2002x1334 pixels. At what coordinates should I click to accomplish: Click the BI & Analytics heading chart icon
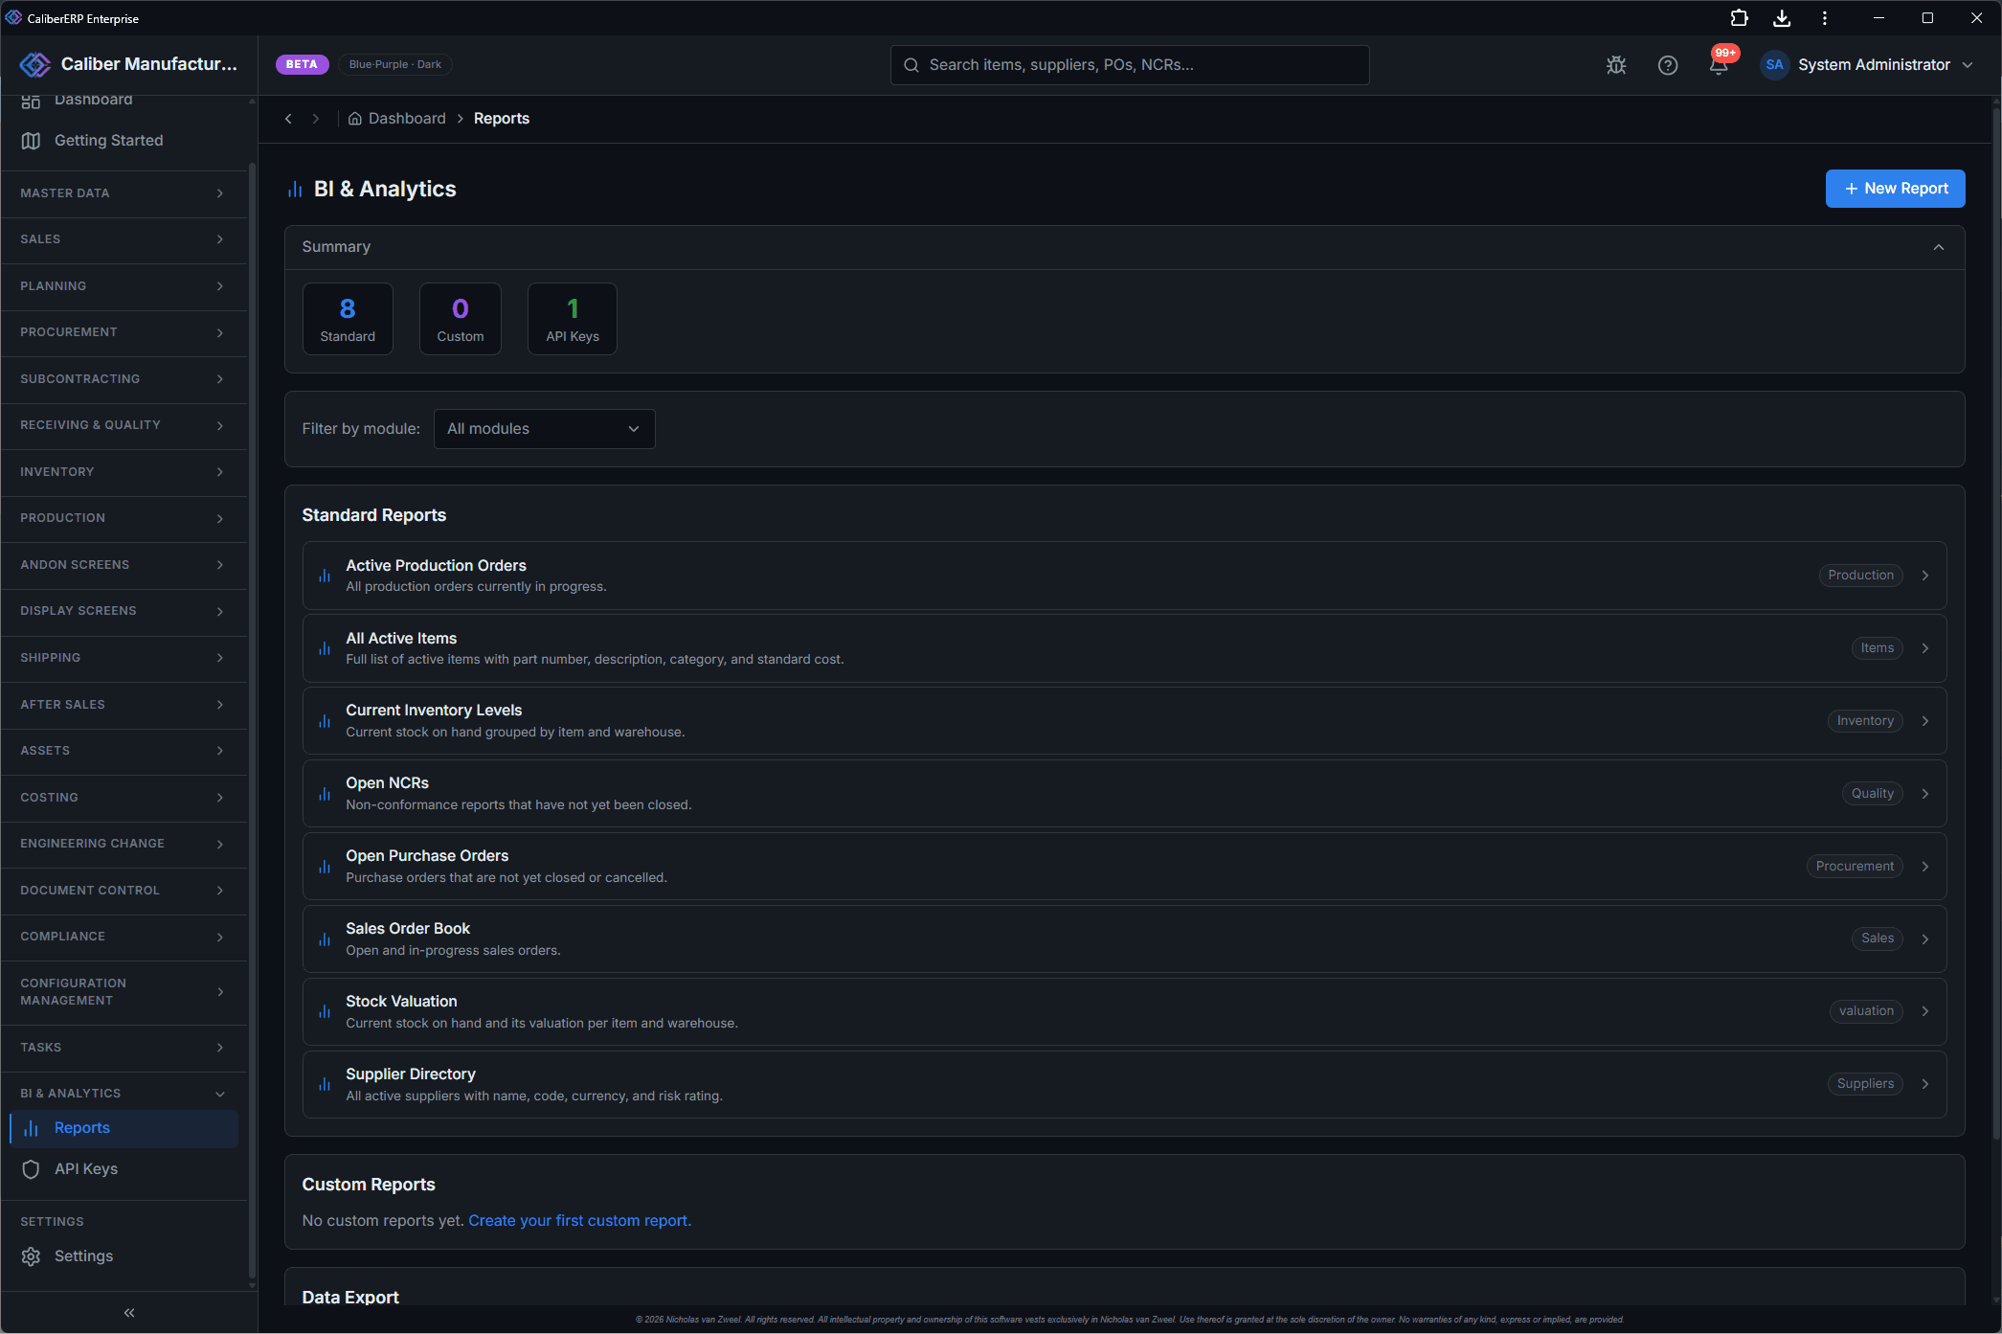click(295, 190)
